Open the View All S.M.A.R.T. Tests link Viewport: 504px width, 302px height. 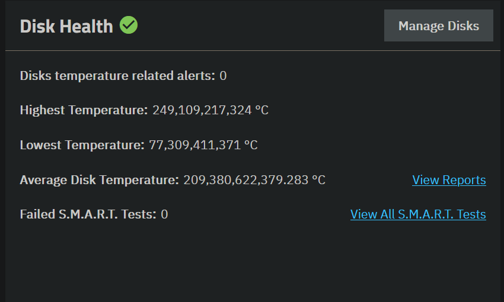tap(418, 214)
